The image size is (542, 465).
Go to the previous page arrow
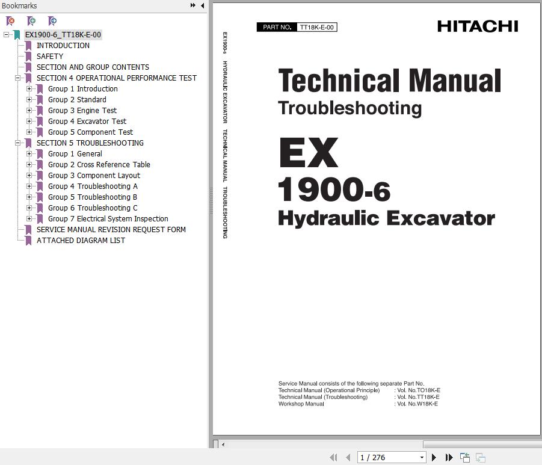[x=348, y=457]
